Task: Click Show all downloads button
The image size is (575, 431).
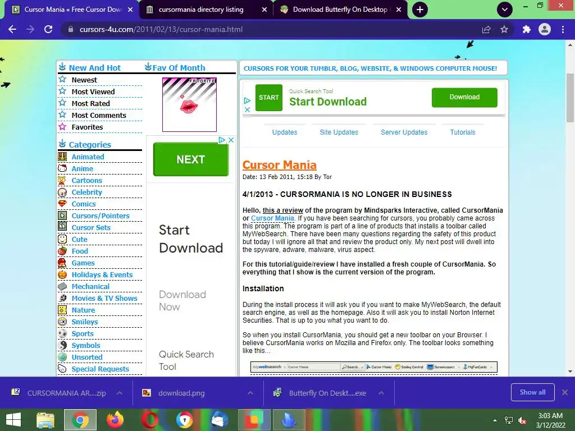Action: [x=532, y=392]
